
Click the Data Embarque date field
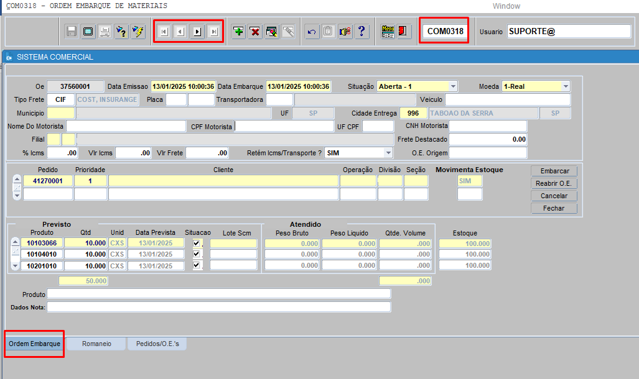(298, 86)
